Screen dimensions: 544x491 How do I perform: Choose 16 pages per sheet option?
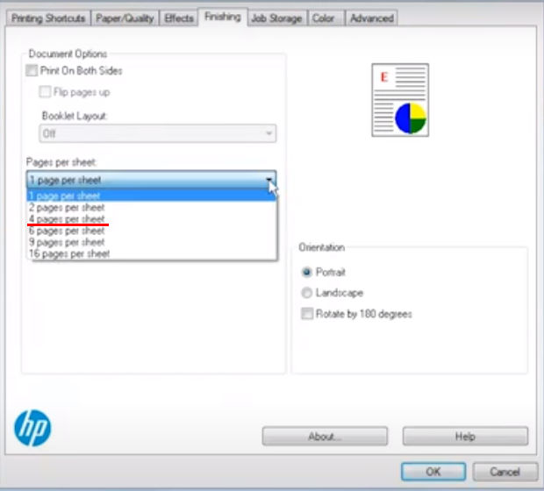tap(69, 253)
